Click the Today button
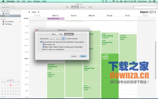The width and height of the screenshot is (158, 99). point(34,12)
